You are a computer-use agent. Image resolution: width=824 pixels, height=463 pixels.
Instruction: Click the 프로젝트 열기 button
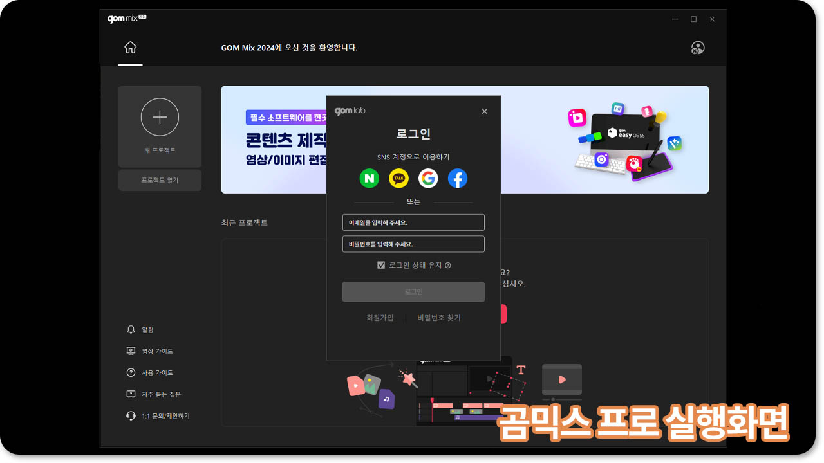coord(160,180)
